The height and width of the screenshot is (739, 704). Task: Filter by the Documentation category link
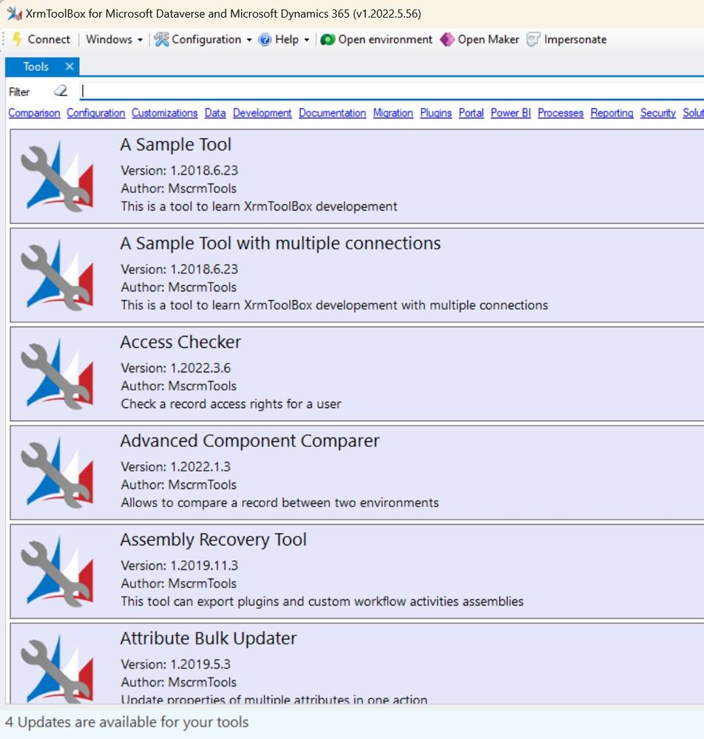(x=333, y=113)
